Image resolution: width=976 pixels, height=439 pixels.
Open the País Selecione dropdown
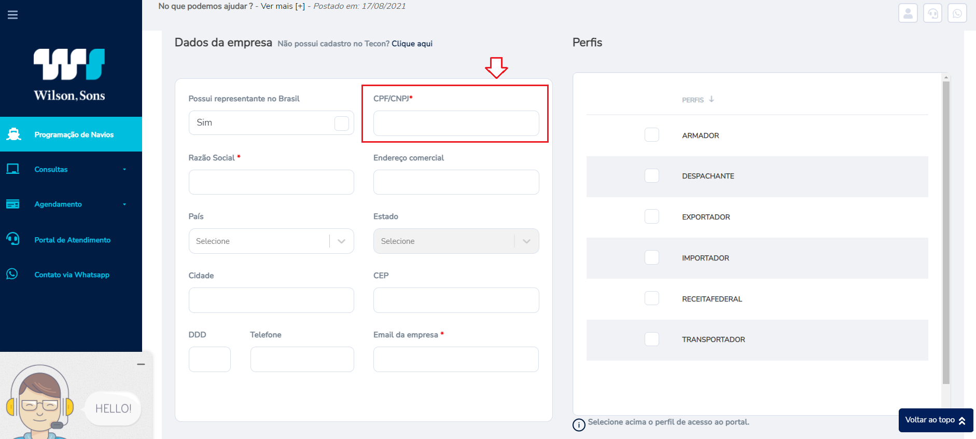[x=271, y=241]
